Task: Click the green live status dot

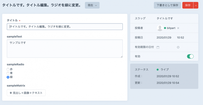Action: tap(158, 69)
